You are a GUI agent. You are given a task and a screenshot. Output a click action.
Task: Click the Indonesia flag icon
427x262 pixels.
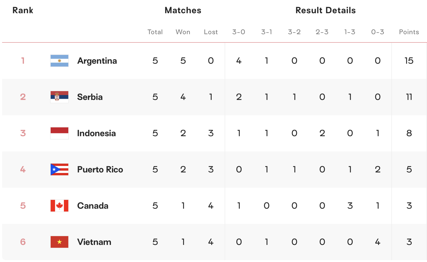point(59,133)
